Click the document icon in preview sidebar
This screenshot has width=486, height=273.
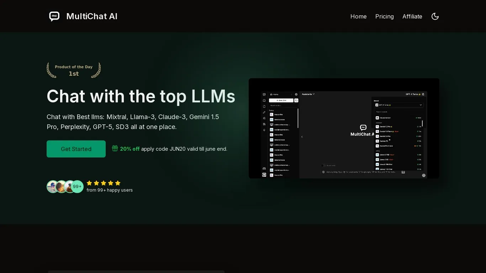coord(264,106)
